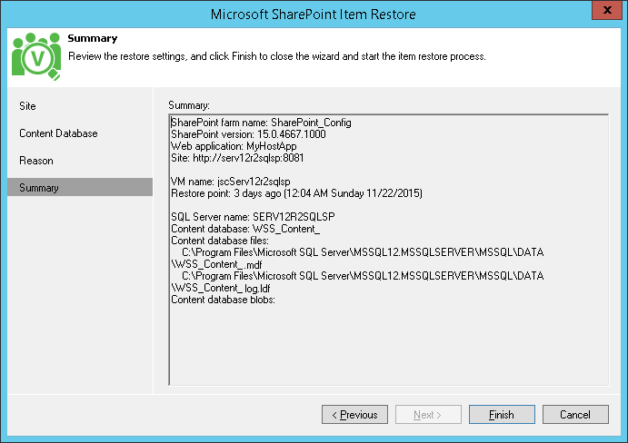Click the 'Web application: MyHostApp' line
This screenshot has height=443, width=628.
(234, 146)
